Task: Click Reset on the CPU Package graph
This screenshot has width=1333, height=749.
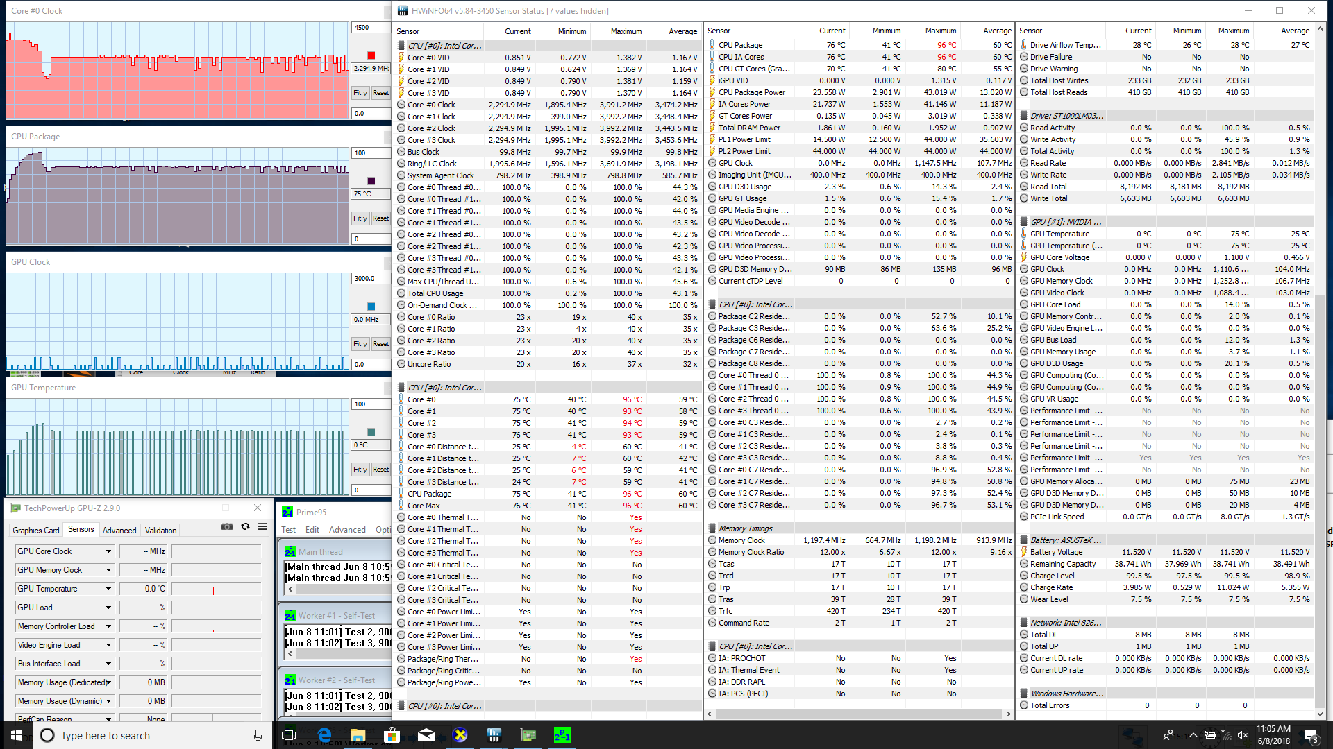Action: (x=380, y=218)
